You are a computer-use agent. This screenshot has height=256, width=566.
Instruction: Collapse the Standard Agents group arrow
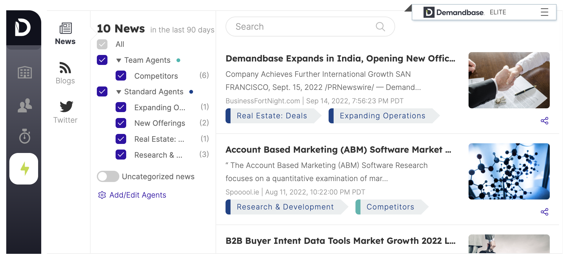click(119, 92)
